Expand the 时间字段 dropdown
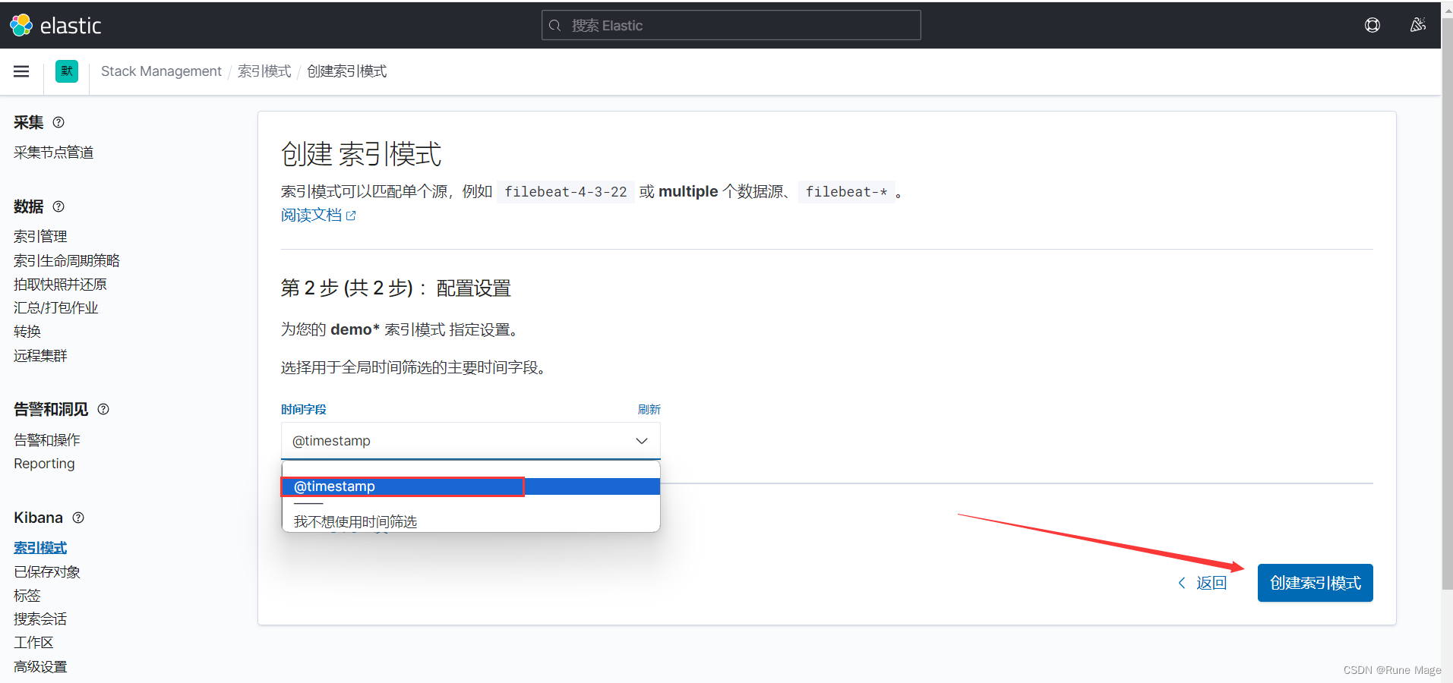Image resolution: width=1453 pixels, height=683 pixels. [x=470, y=441]
